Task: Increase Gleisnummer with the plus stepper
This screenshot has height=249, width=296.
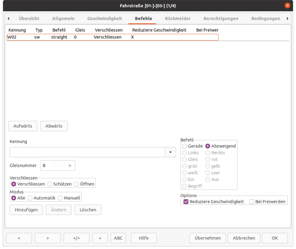Action: 70,166
